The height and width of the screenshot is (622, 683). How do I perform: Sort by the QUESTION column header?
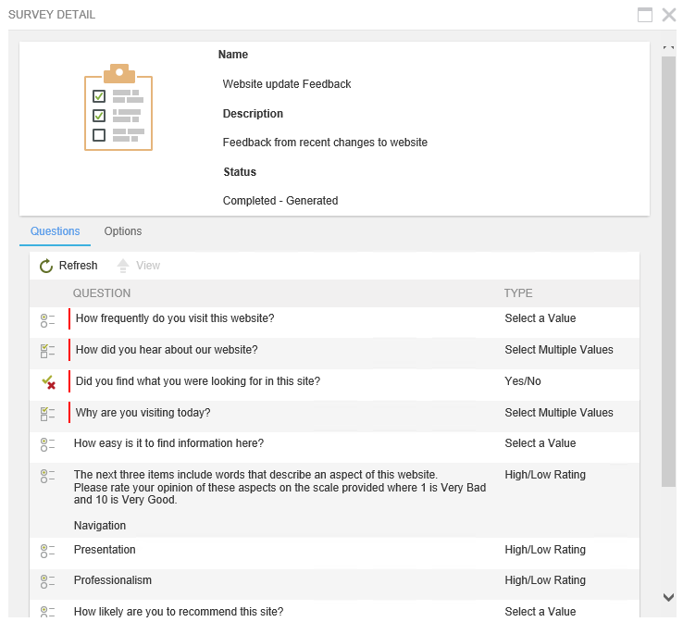102,293
